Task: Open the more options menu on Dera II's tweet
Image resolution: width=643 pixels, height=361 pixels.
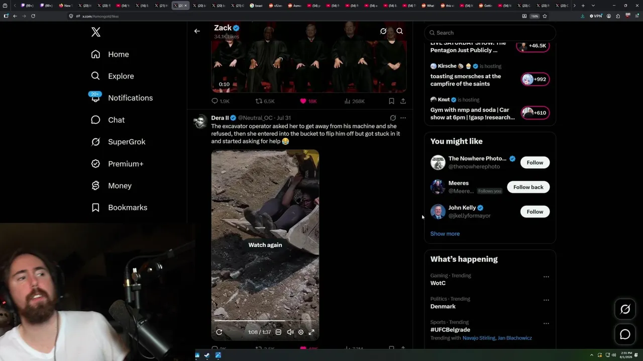Action: coord(403,118)
